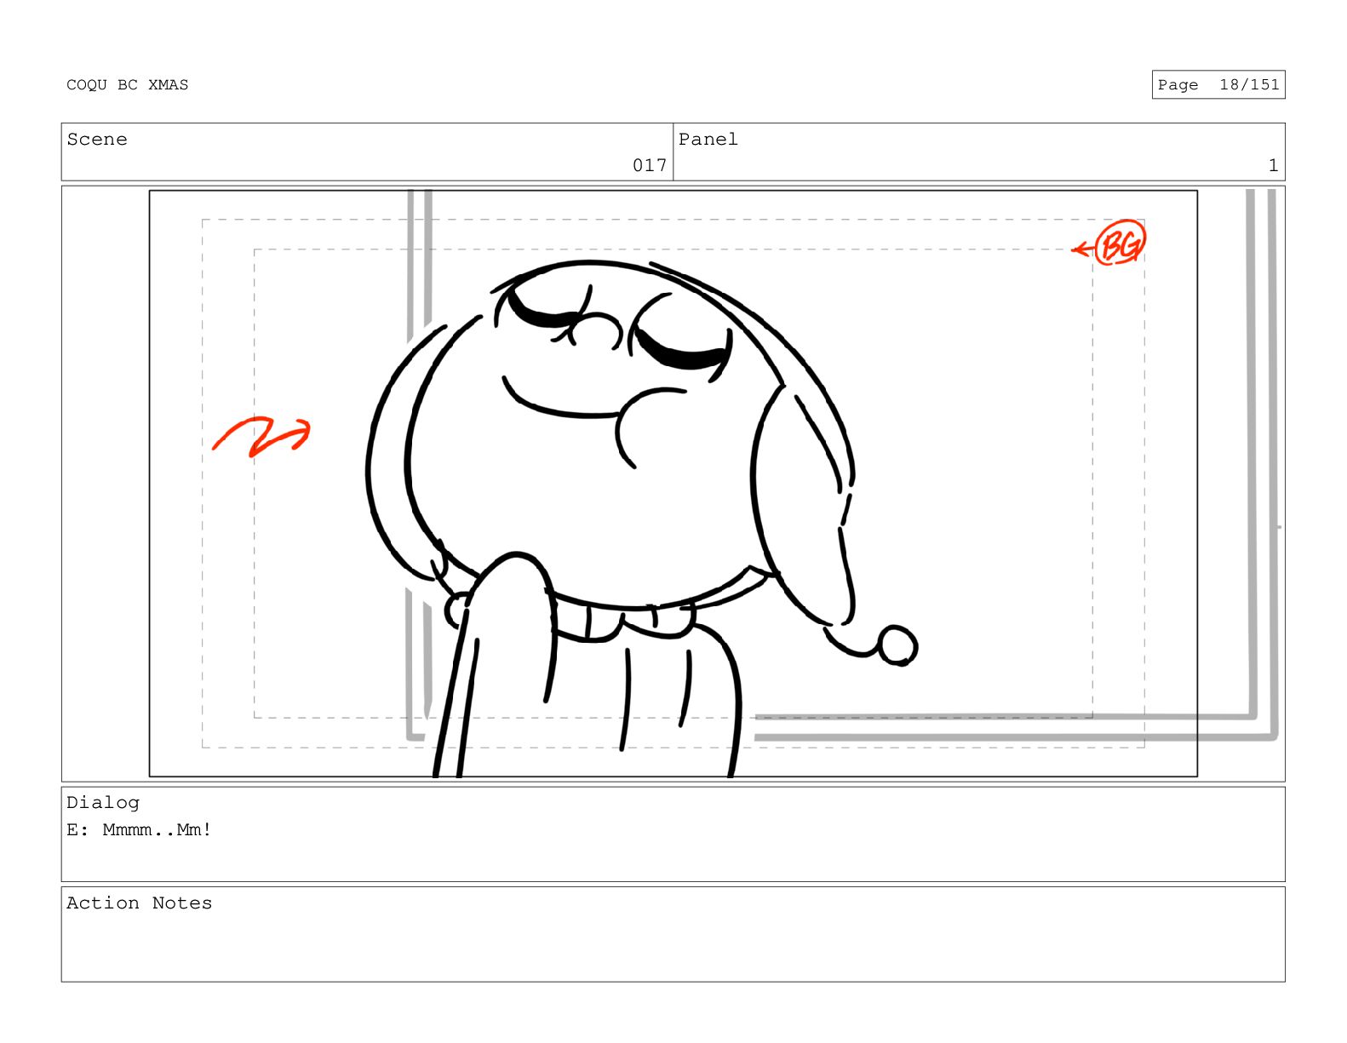Click the 'Page 18/151' page number box
This screenshot has width=1347, height=1043.
[1218, 85]
